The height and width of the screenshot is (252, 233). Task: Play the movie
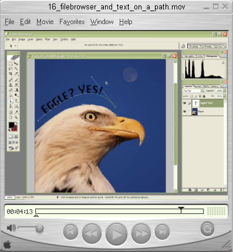pyautogui.click(x=116, y=234)
